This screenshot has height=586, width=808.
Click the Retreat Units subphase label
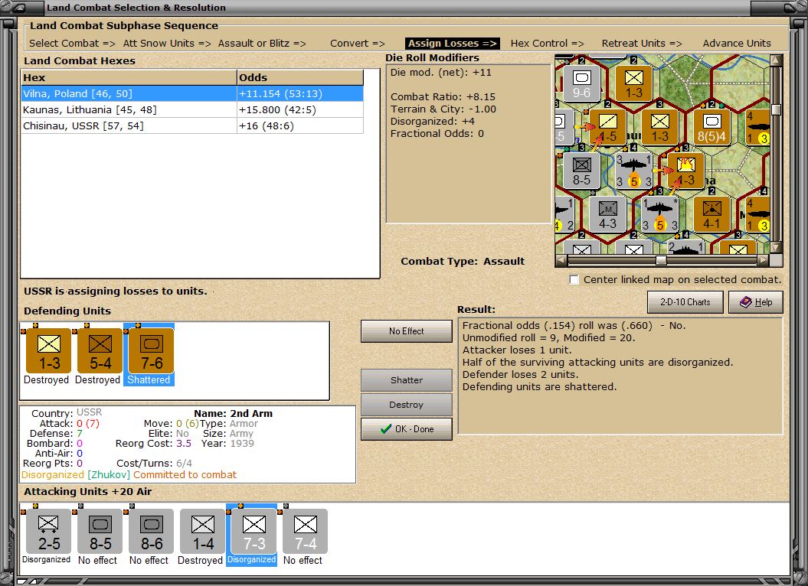click(642, 44)
